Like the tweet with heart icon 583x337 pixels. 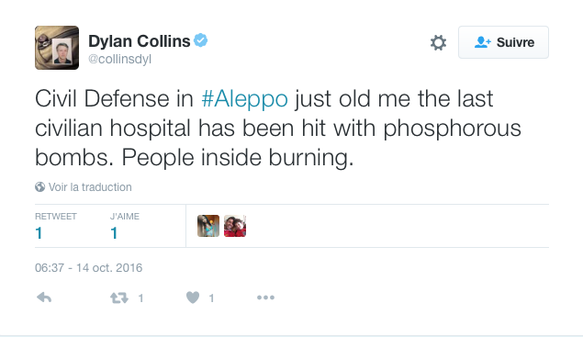[x=193, y=298]
